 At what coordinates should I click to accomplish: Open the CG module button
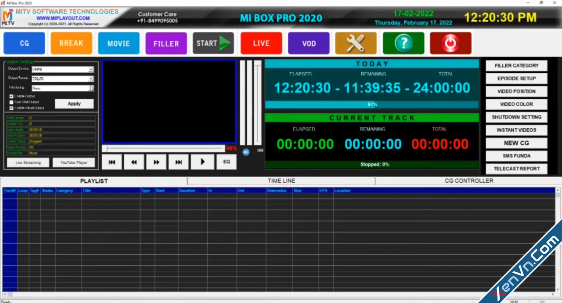click(24, 43)
